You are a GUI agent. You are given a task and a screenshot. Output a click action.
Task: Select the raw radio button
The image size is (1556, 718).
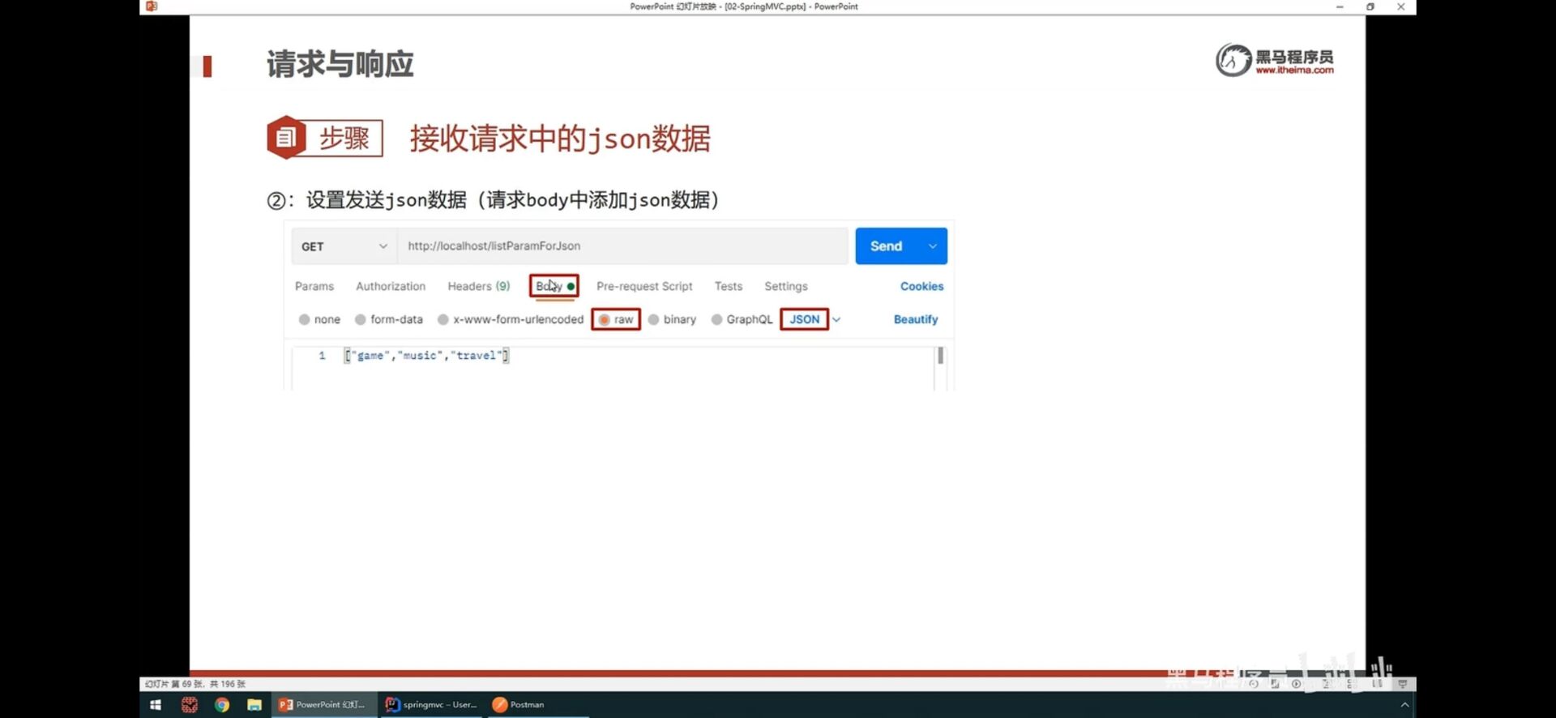click(x=605, y=319)
